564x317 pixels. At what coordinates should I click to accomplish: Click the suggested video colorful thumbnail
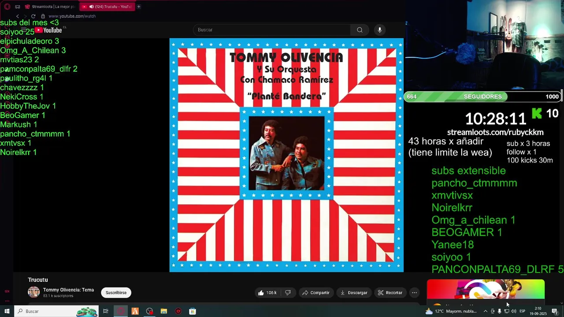[x=486, y=290]
